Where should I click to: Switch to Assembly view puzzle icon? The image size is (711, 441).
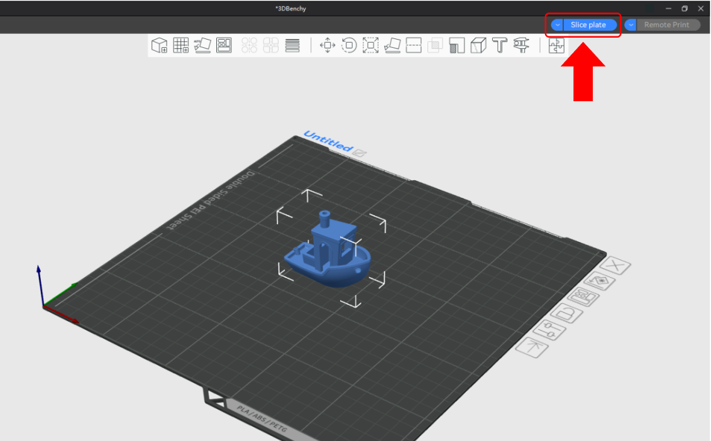556,45
